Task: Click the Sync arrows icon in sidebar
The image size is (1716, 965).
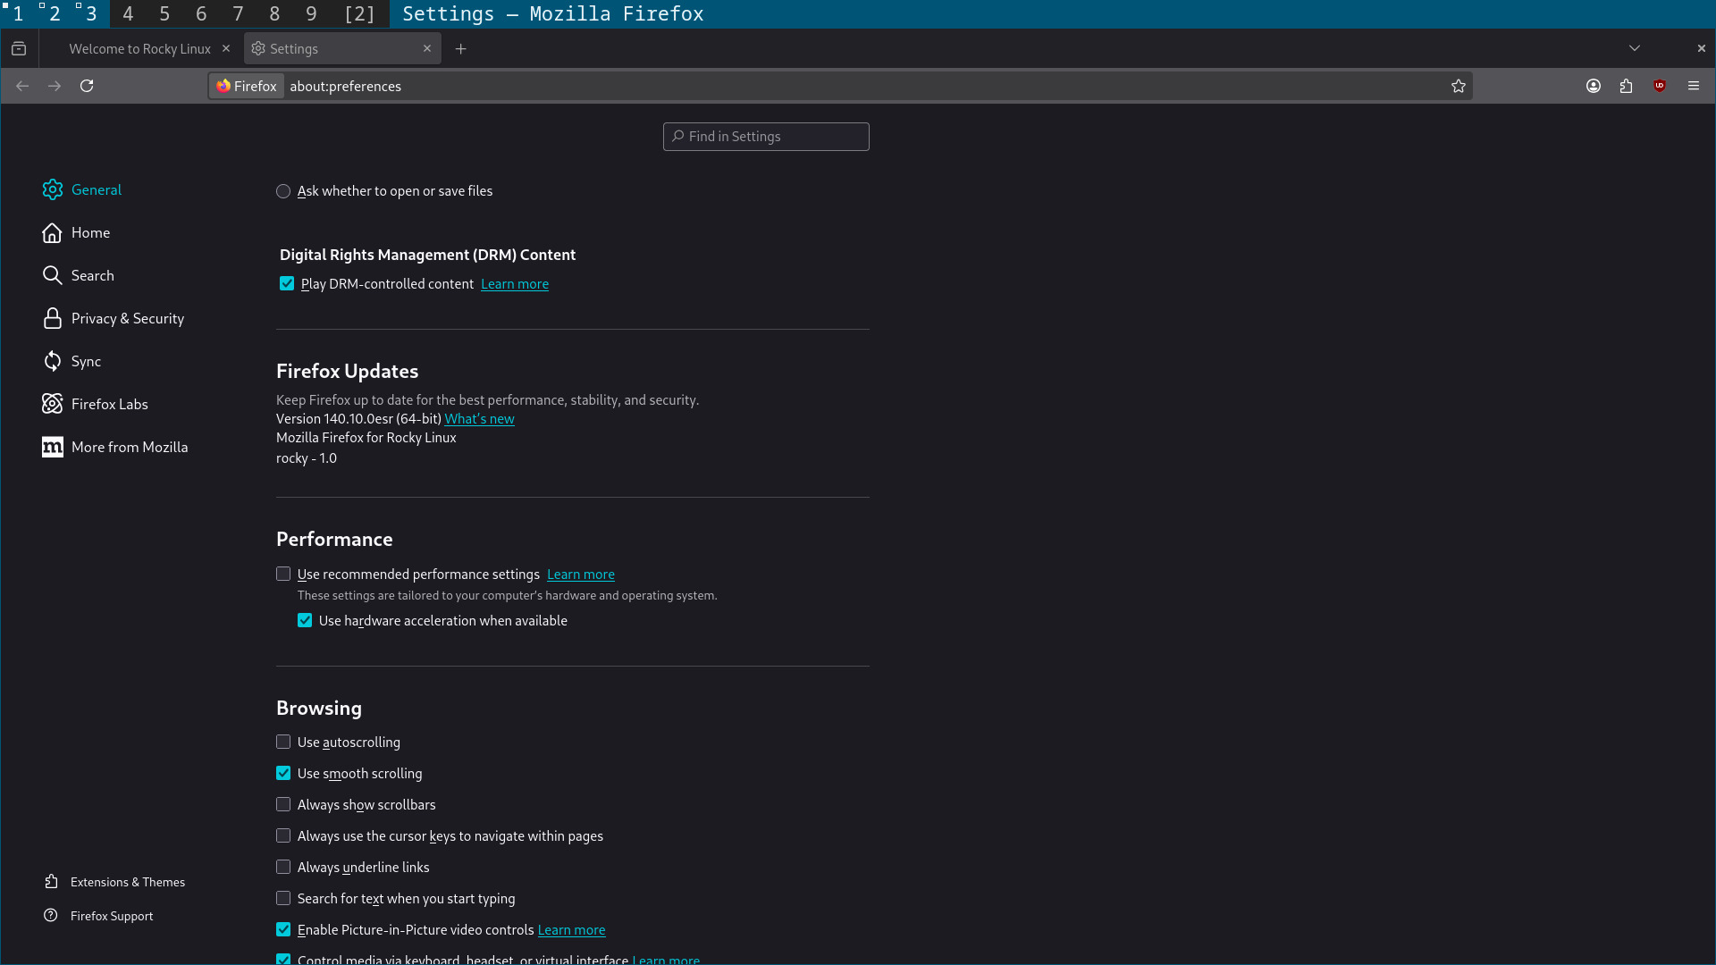Action: click(53, 361)
